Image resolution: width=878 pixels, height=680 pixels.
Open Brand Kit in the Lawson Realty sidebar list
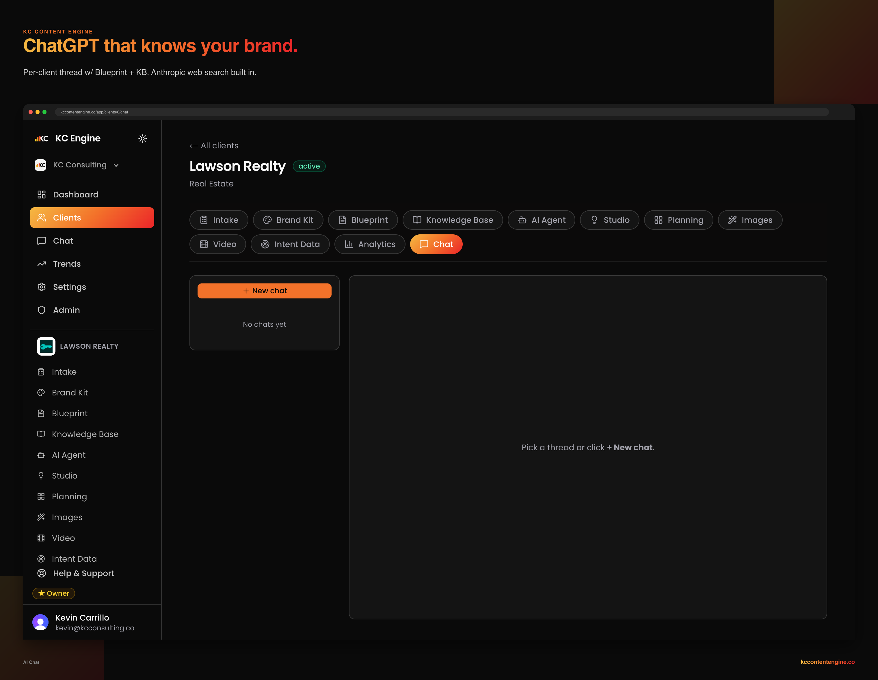click(92, 393)
